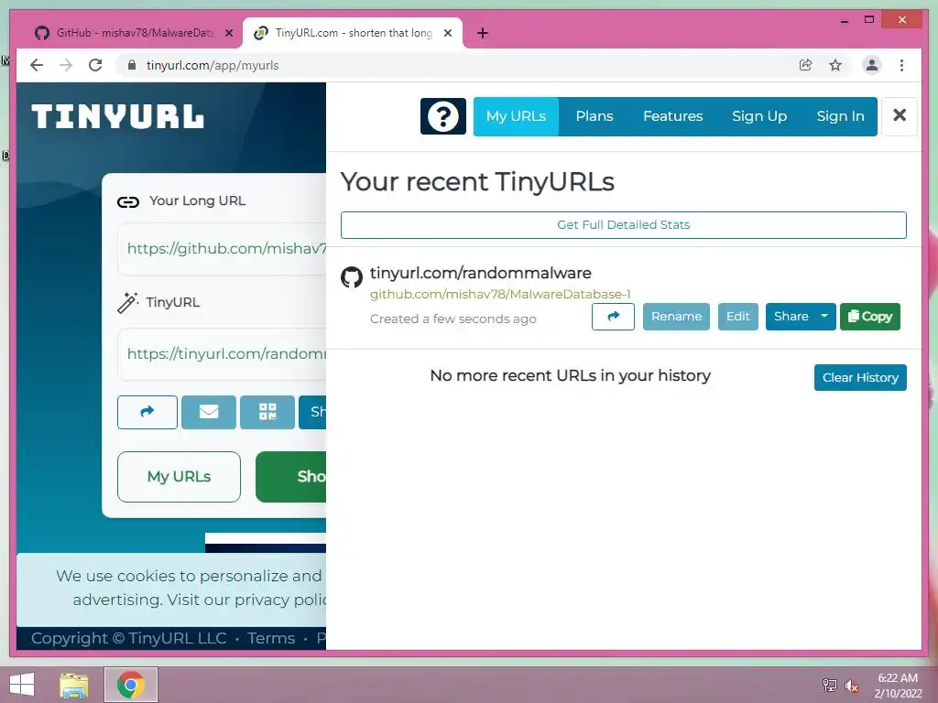Open the Terms link in footer

pyautogui.click(x=271, y=638)
